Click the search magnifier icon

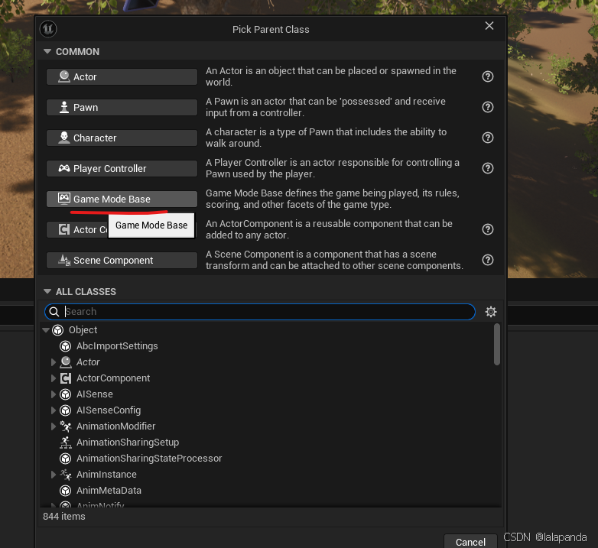pyautogui.click(x=54, y=312)
